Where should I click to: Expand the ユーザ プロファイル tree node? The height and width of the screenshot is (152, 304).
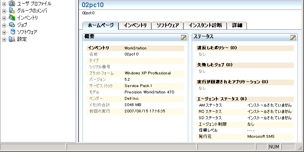[4, 4]
